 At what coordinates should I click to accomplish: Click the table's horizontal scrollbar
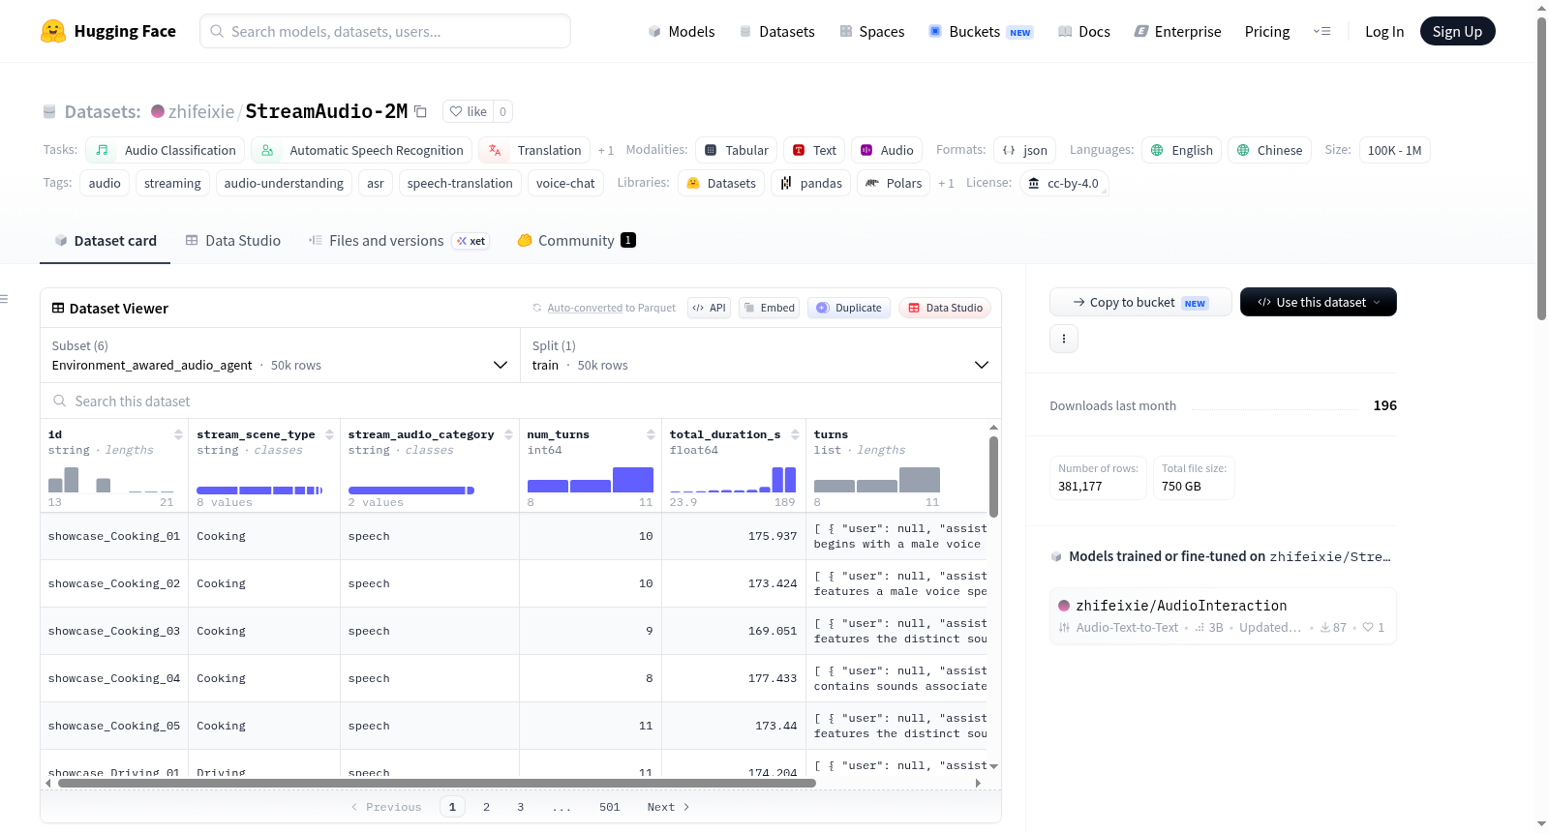pyautogui.click(x=437, y=783)
